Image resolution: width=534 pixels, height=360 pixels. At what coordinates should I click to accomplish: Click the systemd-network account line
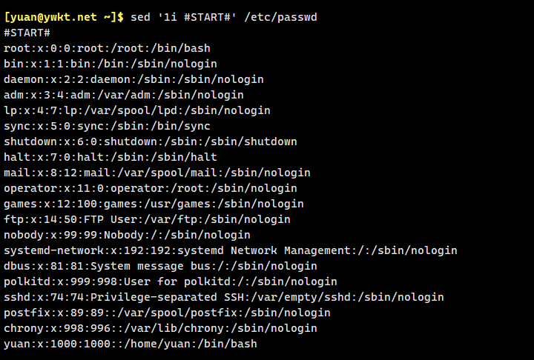[x=230, y=250]
